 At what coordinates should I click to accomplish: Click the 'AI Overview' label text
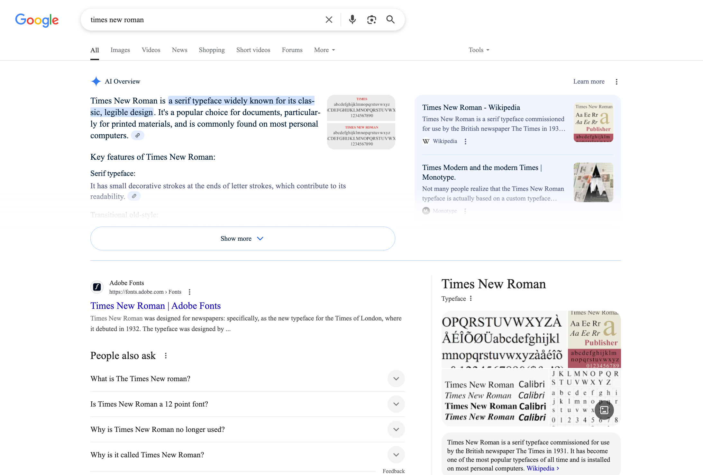123,81
